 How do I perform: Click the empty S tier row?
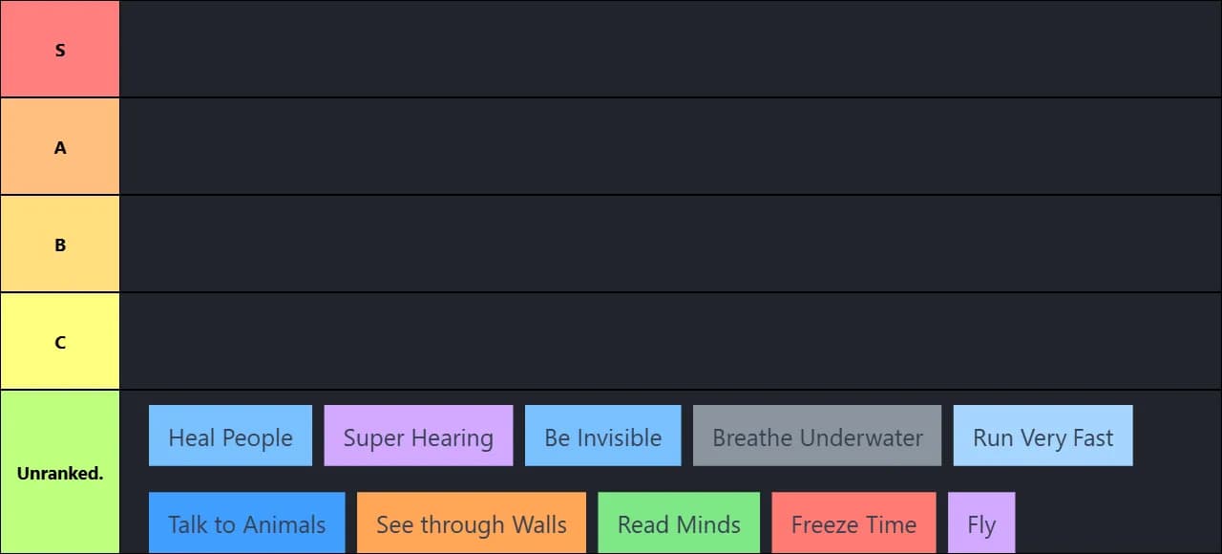point(670,49)
